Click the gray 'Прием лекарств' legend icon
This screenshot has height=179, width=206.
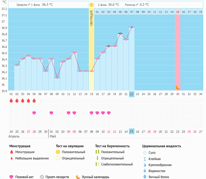[x=42, y=177]
